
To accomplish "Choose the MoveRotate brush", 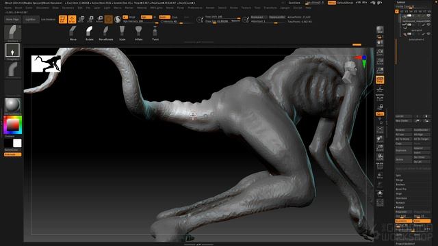I will (106, 33).
